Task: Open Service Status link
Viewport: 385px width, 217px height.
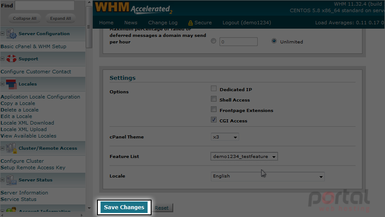Action: pyautogui.click(x=19, y=199)
